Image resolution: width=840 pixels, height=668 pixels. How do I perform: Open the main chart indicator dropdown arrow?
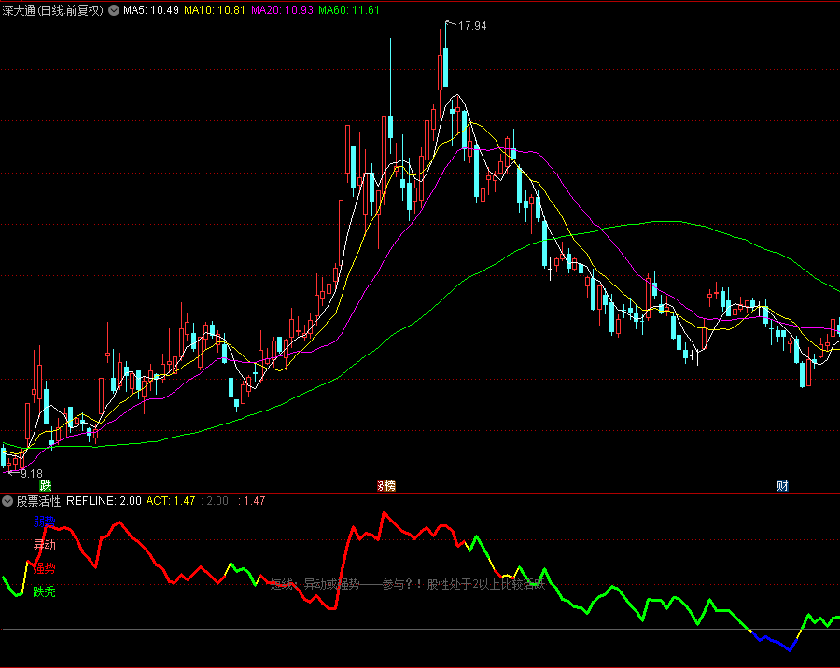114,10
